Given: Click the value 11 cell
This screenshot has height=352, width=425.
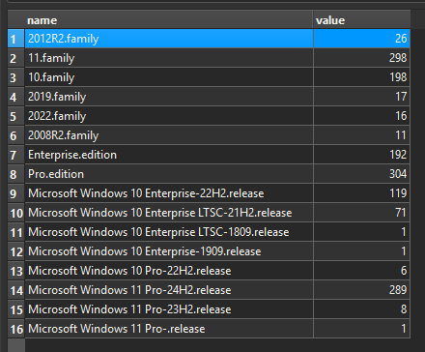Looking at the screenshot, I should click(361, 135).
